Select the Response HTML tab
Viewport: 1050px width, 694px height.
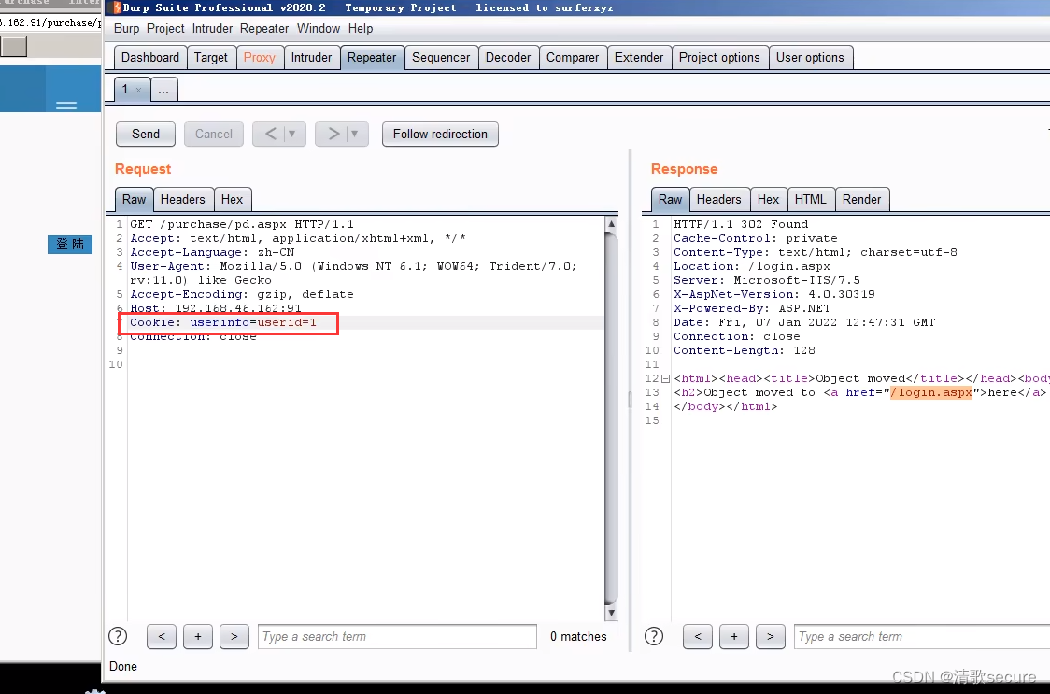tap(810, 200)
